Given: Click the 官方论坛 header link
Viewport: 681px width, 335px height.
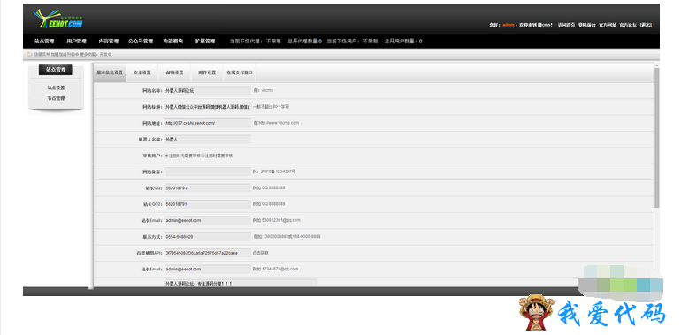Looking at the screenshot, I should [x=628, y=25].
